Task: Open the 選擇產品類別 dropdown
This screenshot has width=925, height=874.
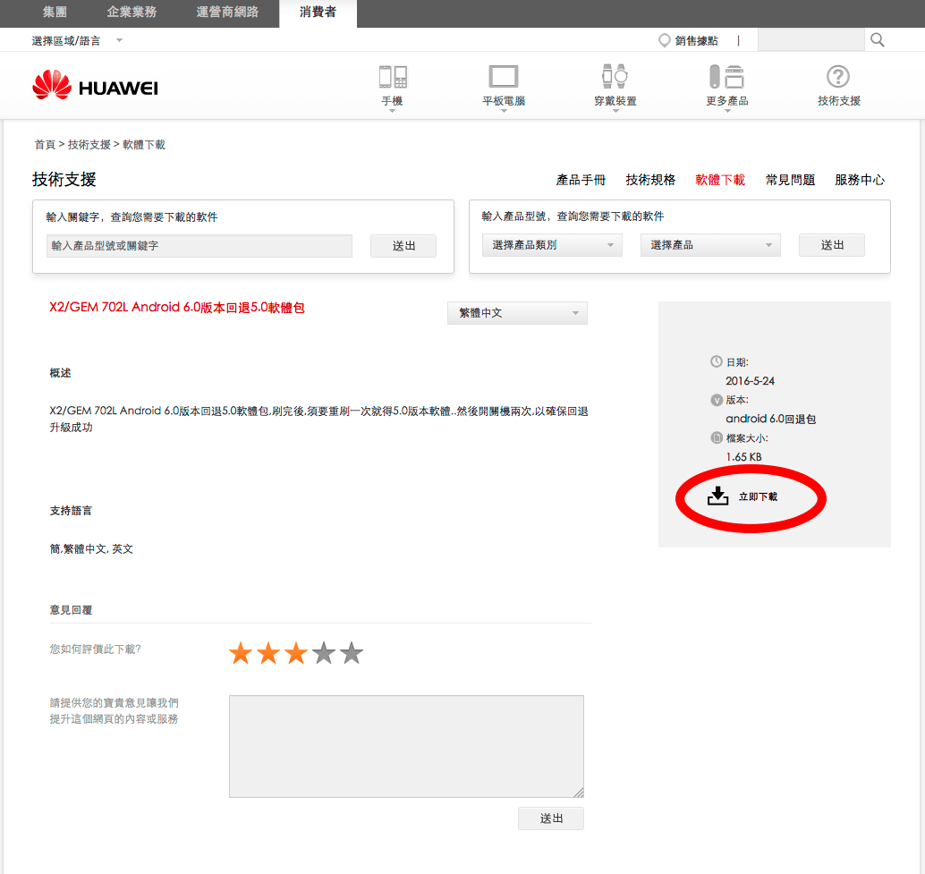Action: (552, 245)
